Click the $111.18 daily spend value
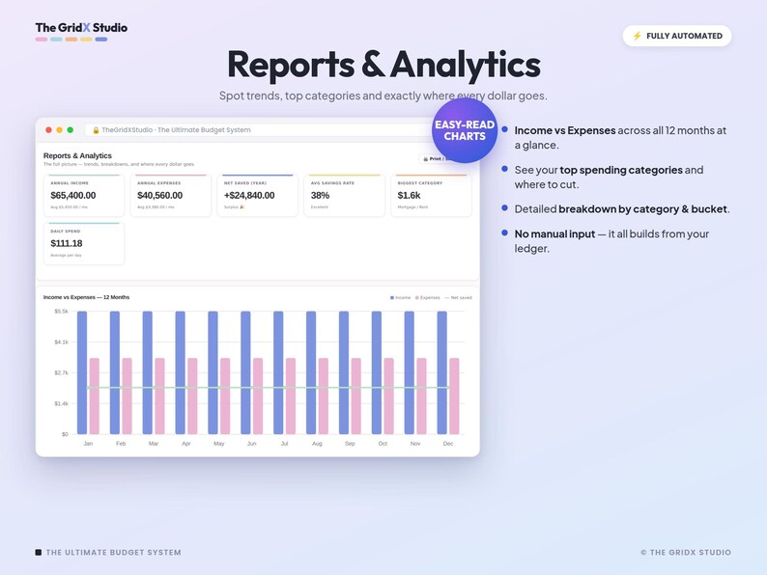 [67, 243]
